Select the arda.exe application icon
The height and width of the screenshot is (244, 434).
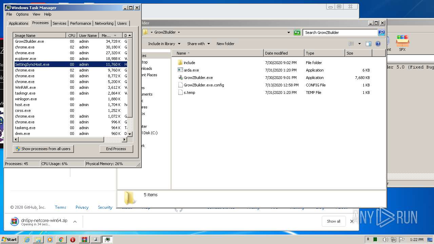(x=180, y=70)
